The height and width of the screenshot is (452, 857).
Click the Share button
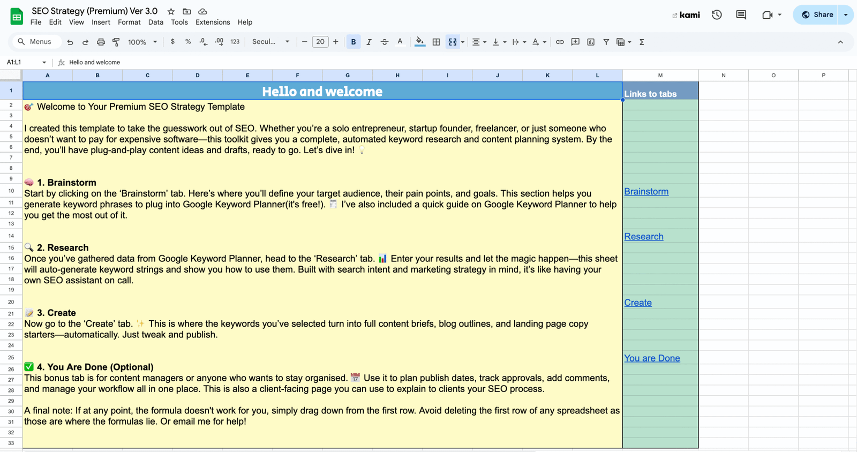click(x=817, y=15)
